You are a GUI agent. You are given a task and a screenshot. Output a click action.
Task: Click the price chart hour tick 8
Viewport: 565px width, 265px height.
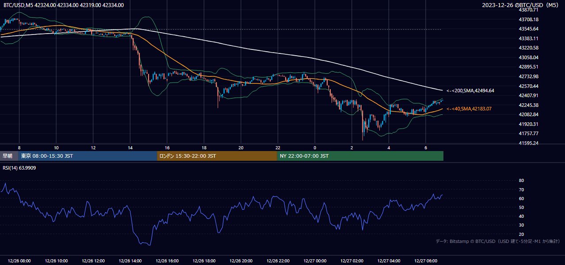point(19,148)
